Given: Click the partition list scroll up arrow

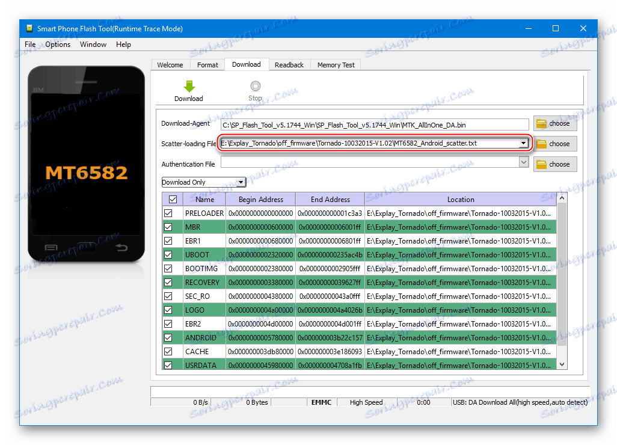Looking at the screenshot, I should (562, 198).
